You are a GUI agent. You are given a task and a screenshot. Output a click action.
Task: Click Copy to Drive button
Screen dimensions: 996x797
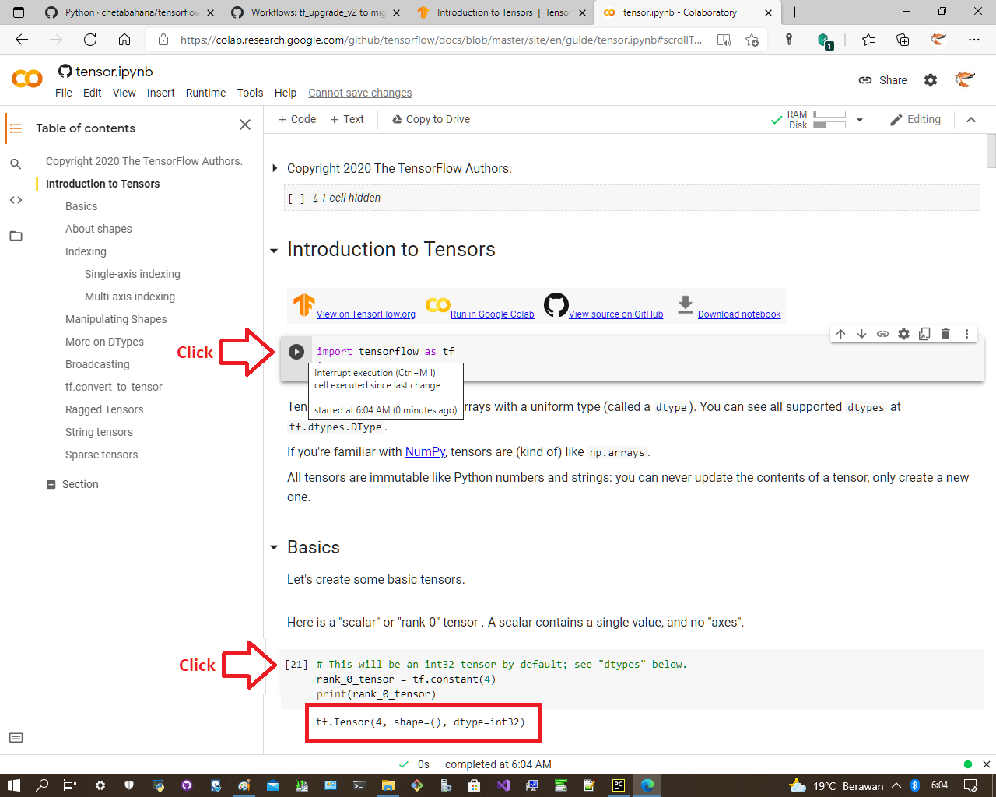coord(431,119)
